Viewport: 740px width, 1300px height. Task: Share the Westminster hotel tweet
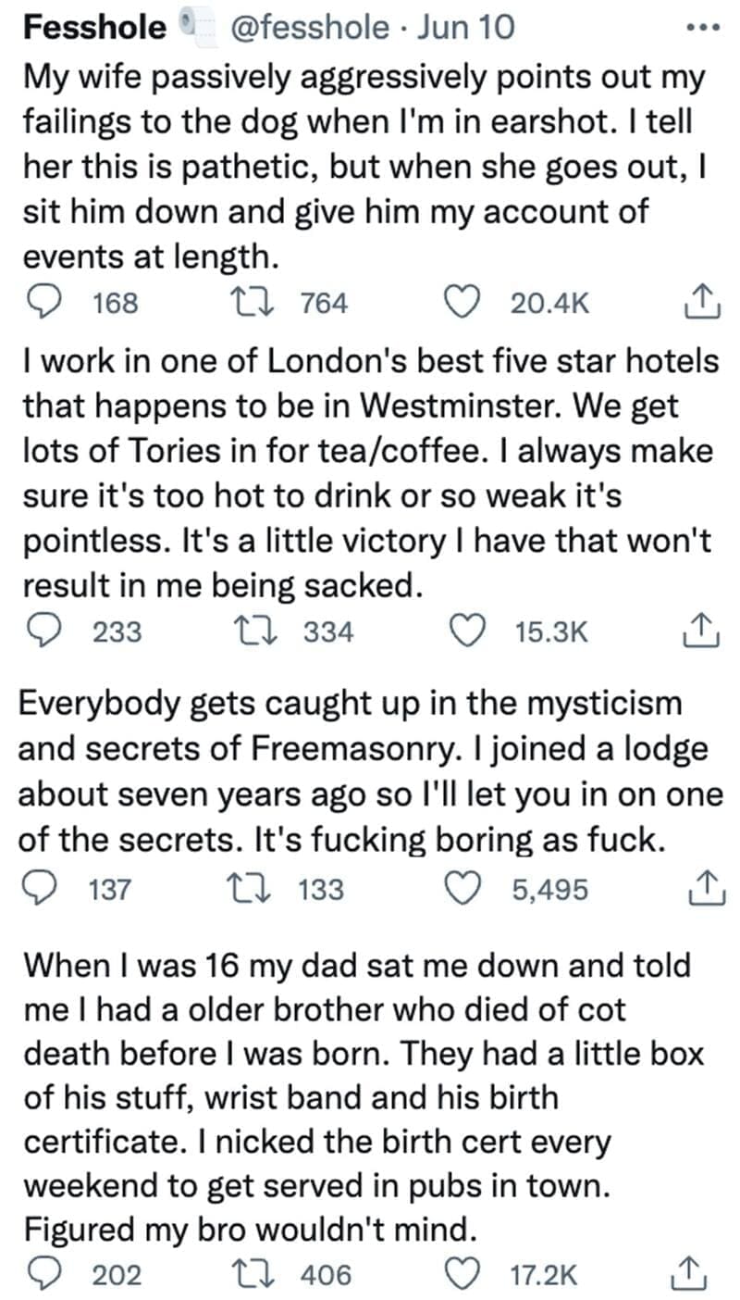(x=702, y=631)
